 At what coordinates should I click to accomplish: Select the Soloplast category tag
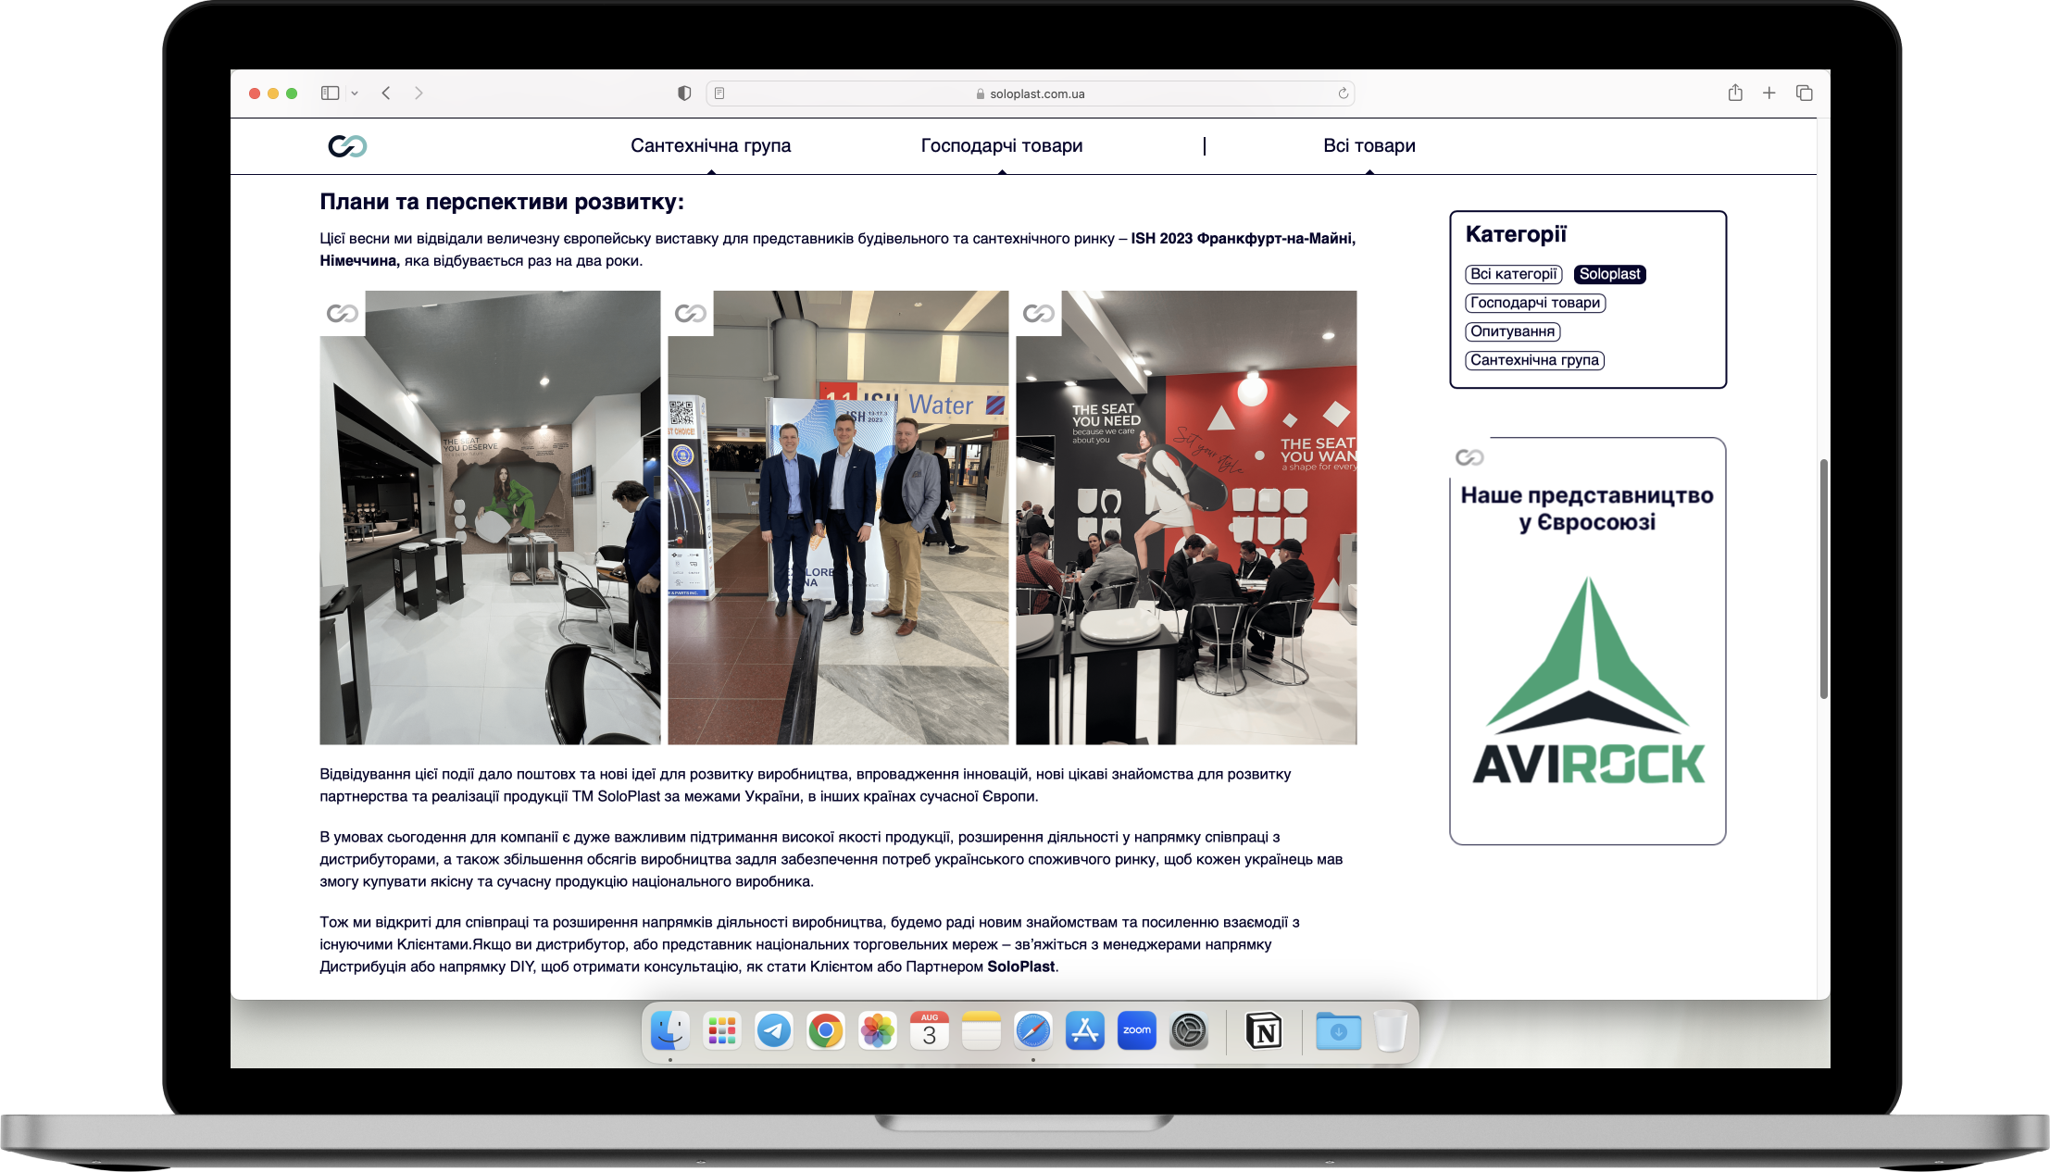click(x=1609, y=274)
